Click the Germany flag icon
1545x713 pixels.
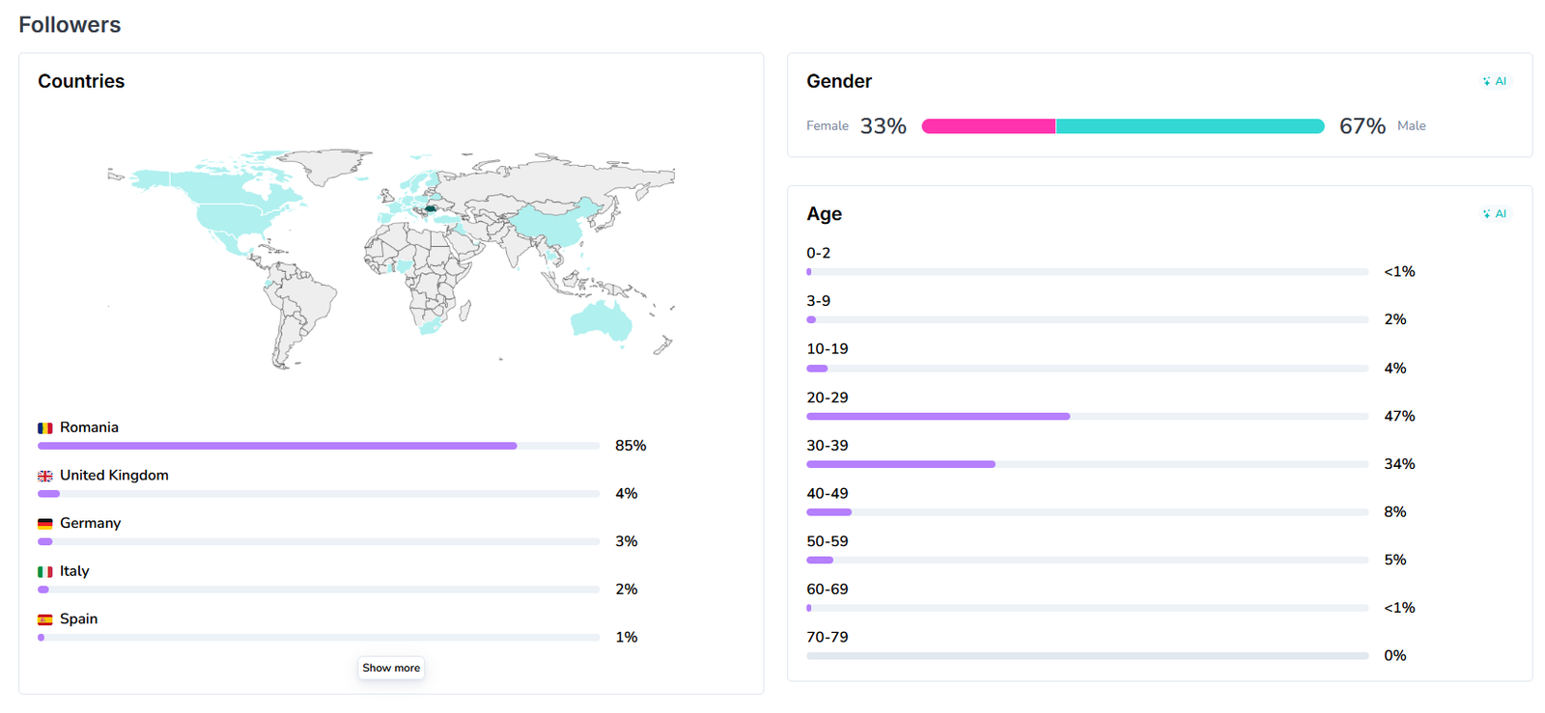(x=45, y=524)
